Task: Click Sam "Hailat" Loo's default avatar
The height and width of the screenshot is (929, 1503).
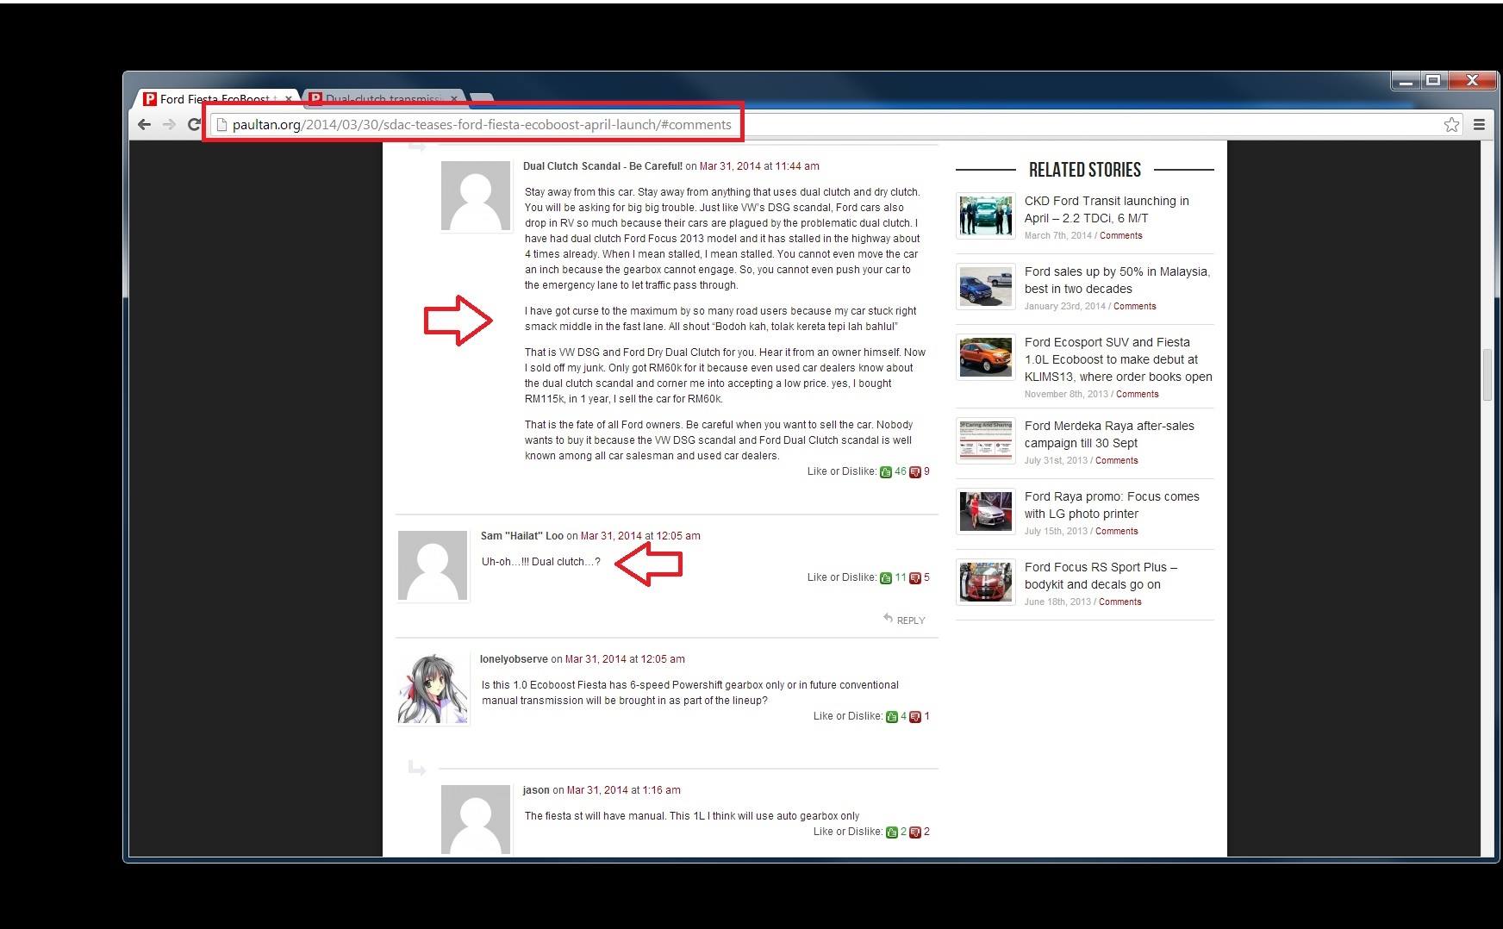Action: tap(433, 565)
